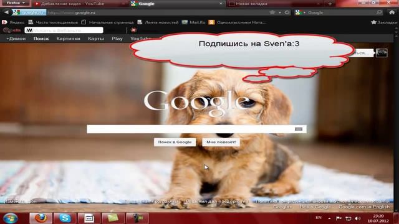The width and height of the screenshot is (399, 224).
Task: Open the search engine selector dropdown
Action: pos(300,12)
